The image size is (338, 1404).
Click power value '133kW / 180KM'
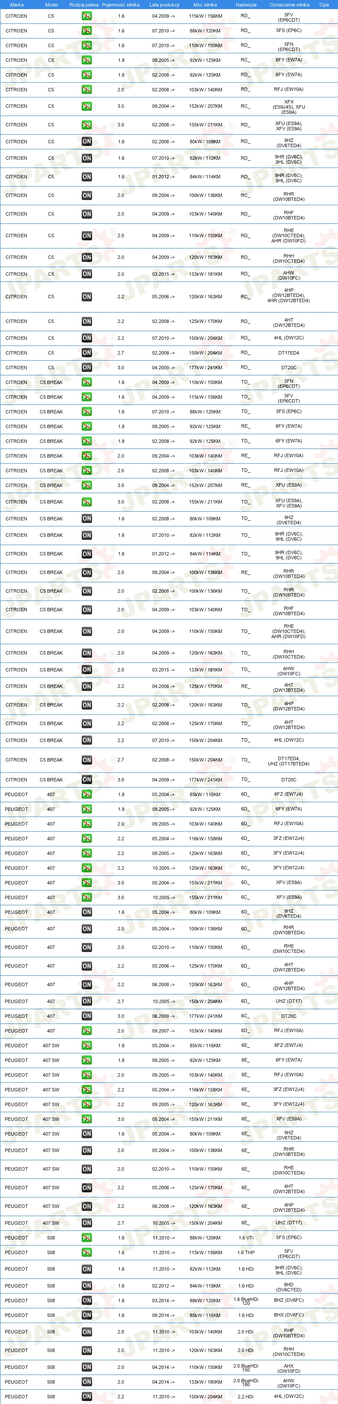click(205, 1381)
